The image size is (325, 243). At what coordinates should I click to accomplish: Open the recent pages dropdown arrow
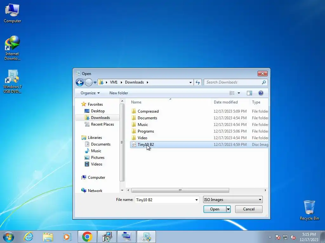point(95,83)
